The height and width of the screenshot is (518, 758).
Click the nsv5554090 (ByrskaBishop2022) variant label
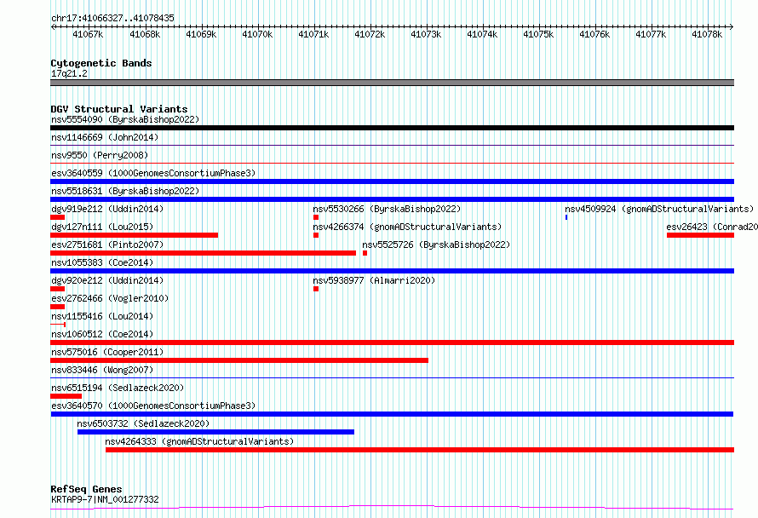125,119
